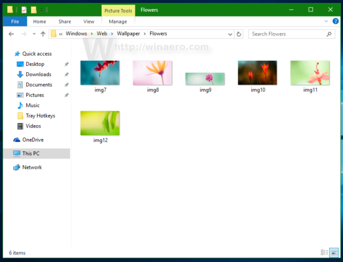
Task: Click the Properties quick access toolbar icon
Action: pyautogui.click(x=24, y=10)
